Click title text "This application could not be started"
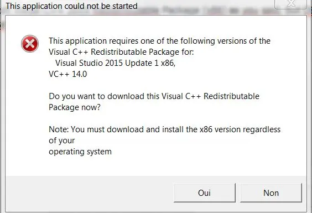Screen dimensions: 312x213 (71, 6)
